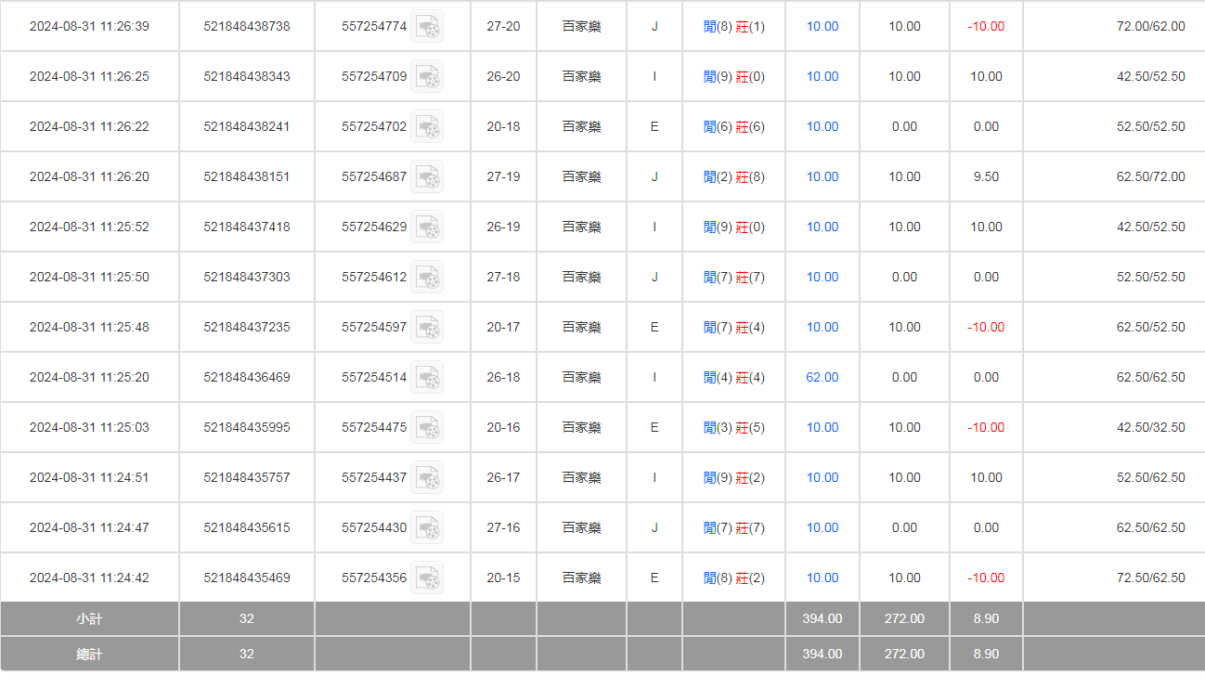Play video replay icon beside 557254709

pyautogui.click(x=427, y=77)
